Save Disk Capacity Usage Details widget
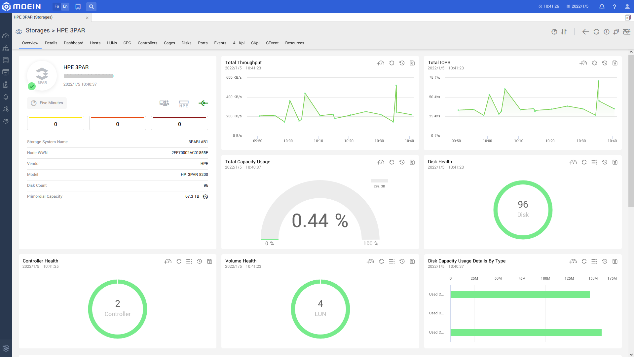This screenshot has height=357, width=634. click(615, 261)
